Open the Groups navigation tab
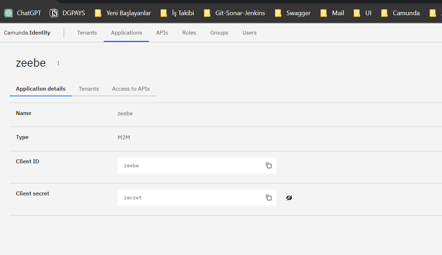 (219, 33)
